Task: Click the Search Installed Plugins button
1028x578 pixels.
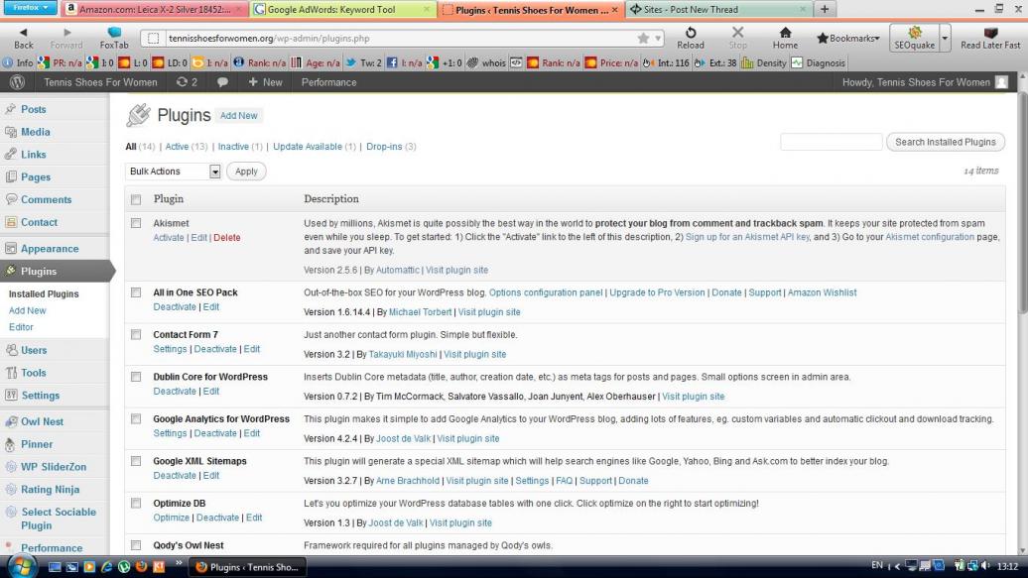Action: pos(946,142)
